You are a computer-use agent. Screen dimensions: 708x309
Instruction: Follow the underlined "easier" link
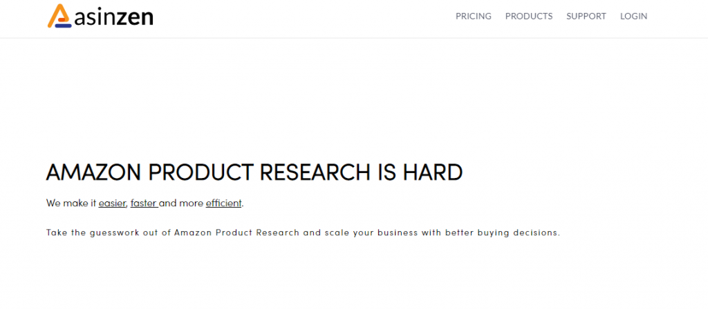112,203
